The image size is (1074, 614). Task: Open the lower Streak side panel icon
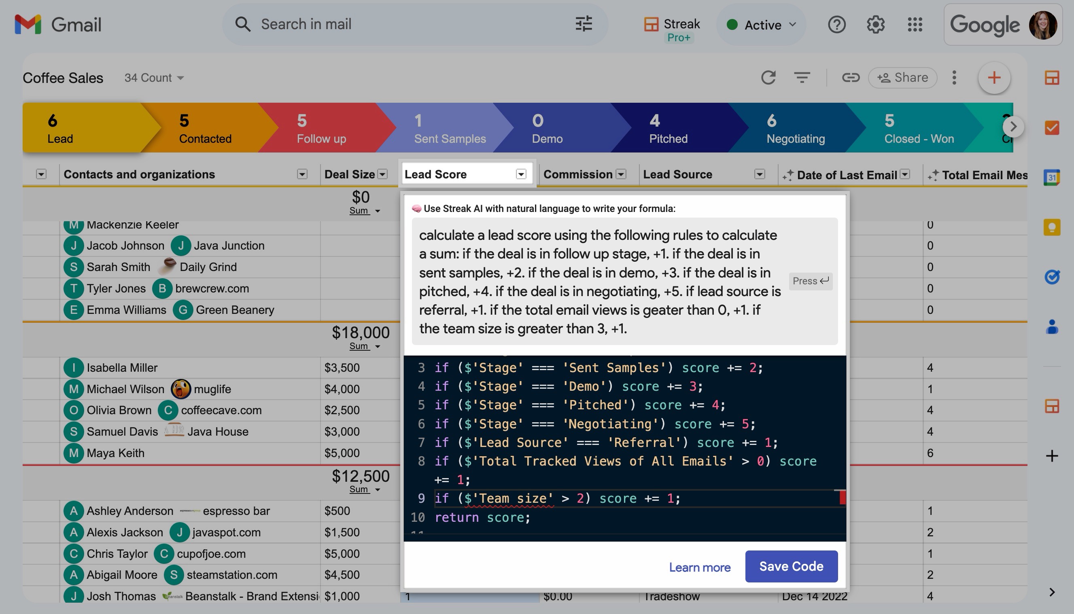click(x=1052, y=406)
